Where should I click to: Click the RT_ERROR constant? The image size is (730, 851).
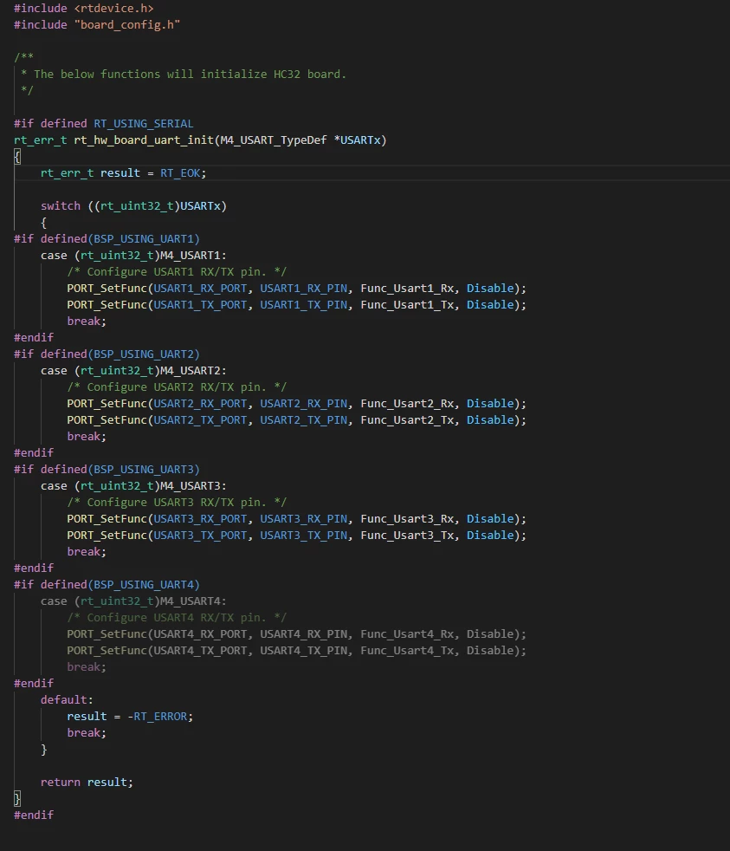pos(160,717)
